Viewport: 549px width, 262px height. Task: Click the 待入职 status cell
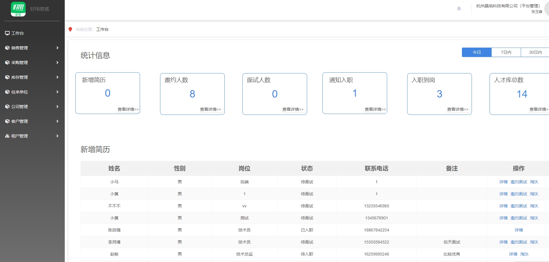coord(307,254)
